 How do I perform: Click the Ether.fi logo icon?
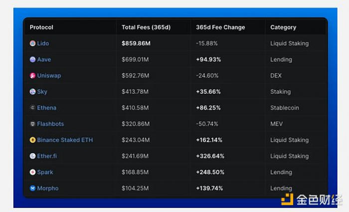pyautogui.click(x=32, y=156)
